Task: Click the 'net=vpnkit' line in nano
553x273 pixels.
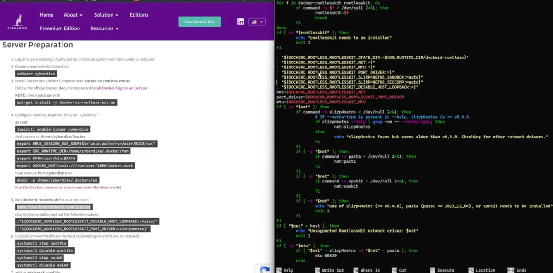Action: pos(346,186)
